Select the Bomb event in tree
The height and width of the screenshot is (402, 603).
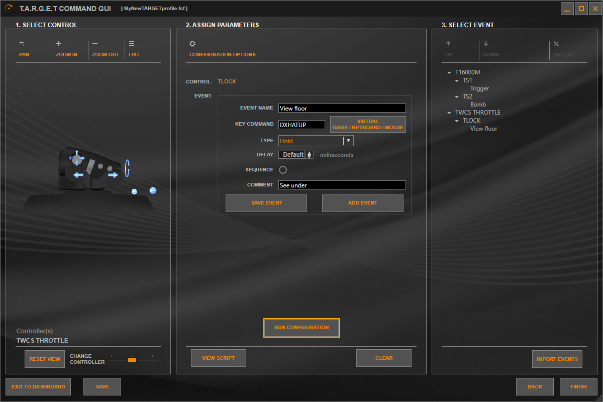478,105
